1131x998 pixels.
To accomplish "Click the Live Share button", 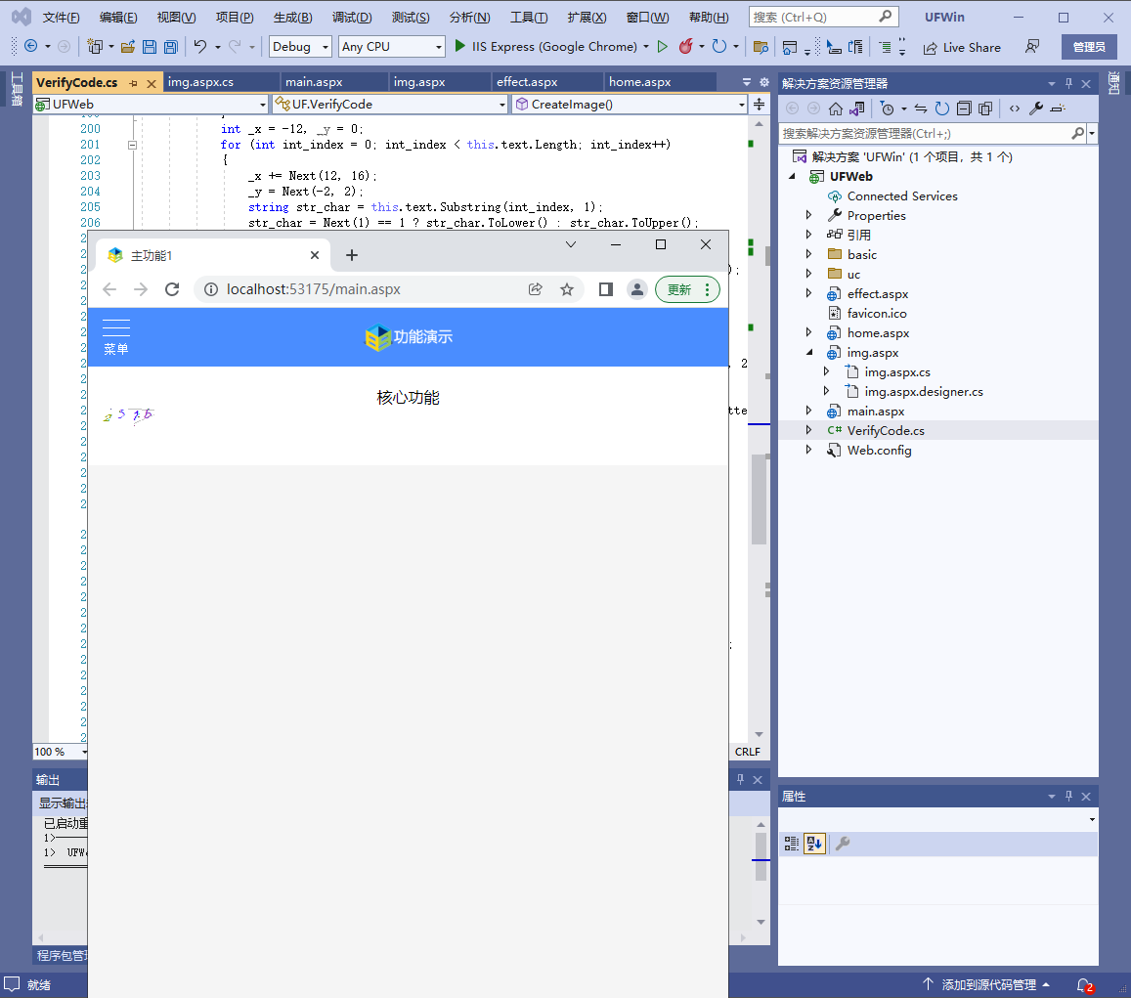I will (x=962, y=48).
